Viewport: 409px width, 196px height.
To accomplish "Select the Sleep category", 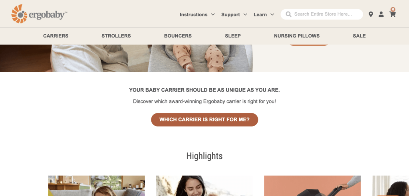I will pos(233,36).
